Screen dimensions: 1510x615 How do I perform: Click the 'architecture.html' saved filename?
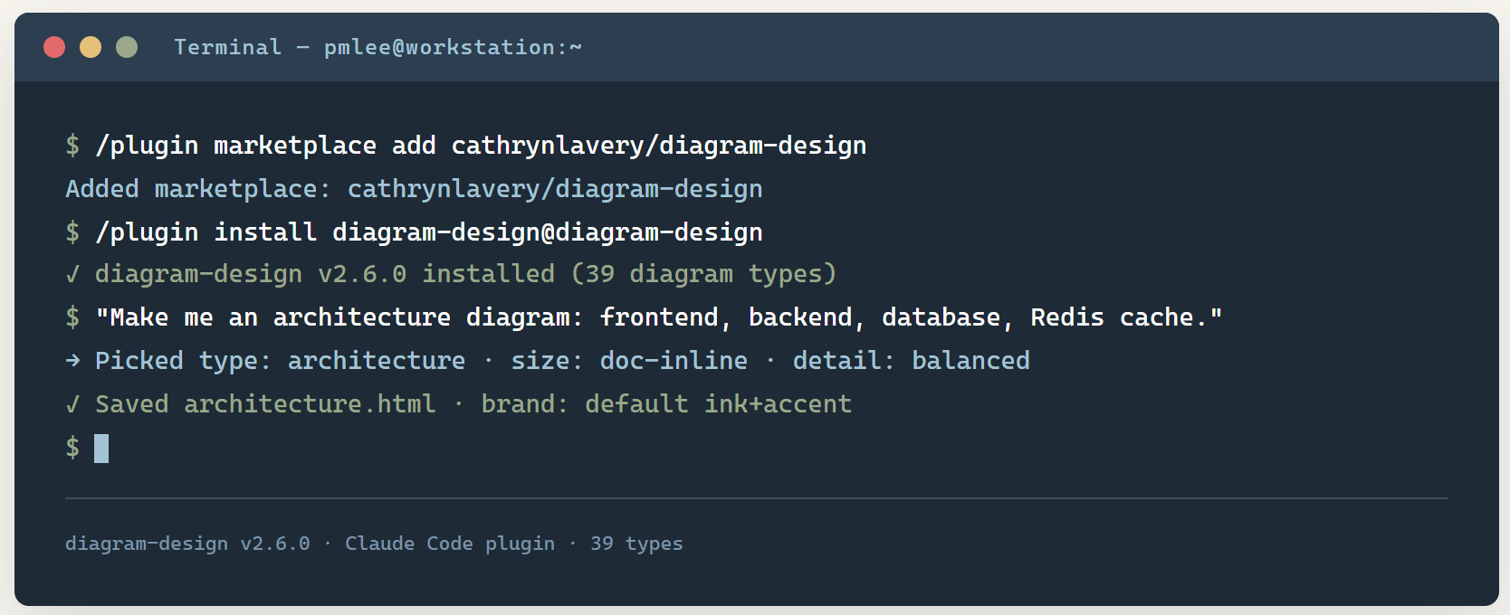coord(310,404)
